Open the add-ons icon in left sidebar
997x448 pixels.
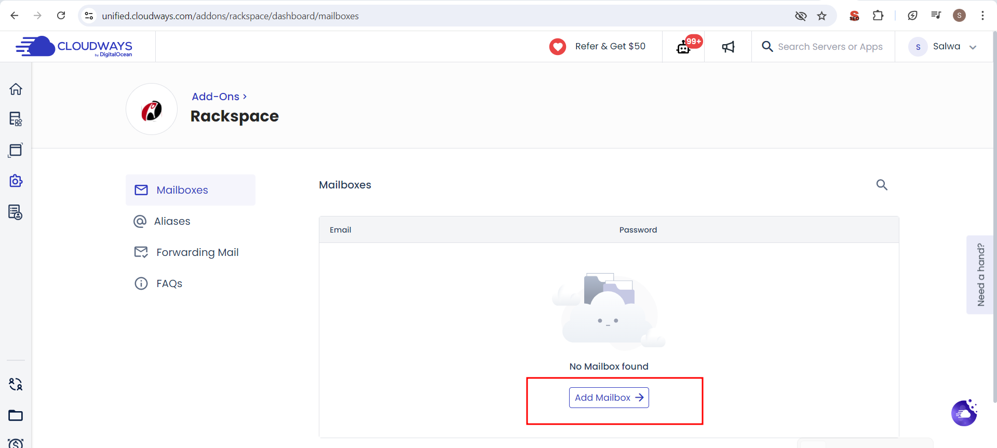[x=16, y=181]
